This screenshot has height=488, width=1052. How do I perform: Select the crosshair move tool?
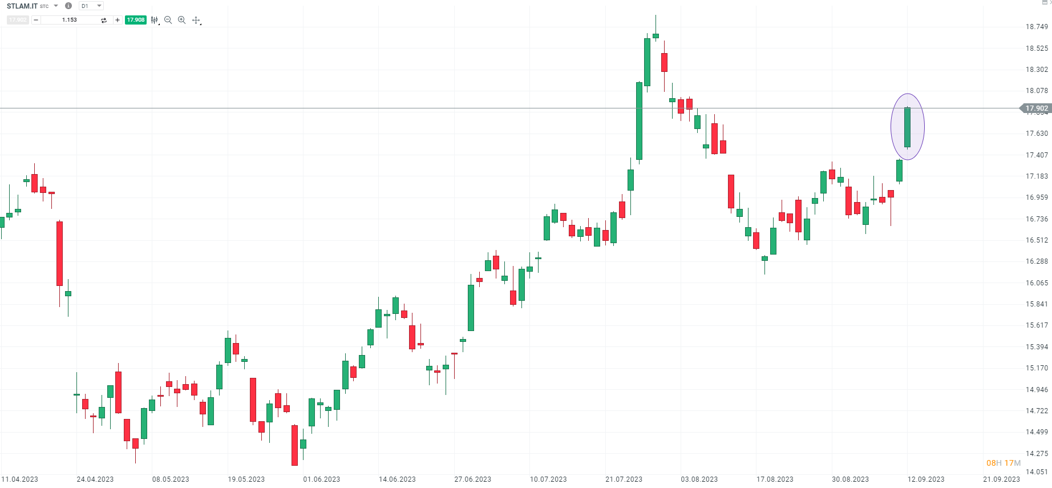[x=196, y=20]
